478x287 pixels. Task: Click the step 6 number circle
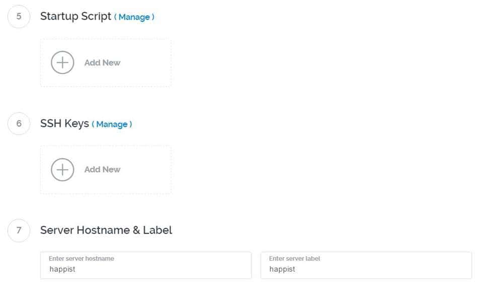pos(19,123)
